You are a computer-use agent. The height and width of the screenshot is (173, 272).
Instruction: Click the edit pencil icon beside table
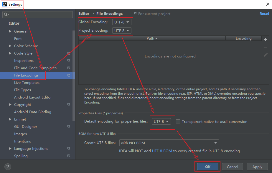(266, 55)
